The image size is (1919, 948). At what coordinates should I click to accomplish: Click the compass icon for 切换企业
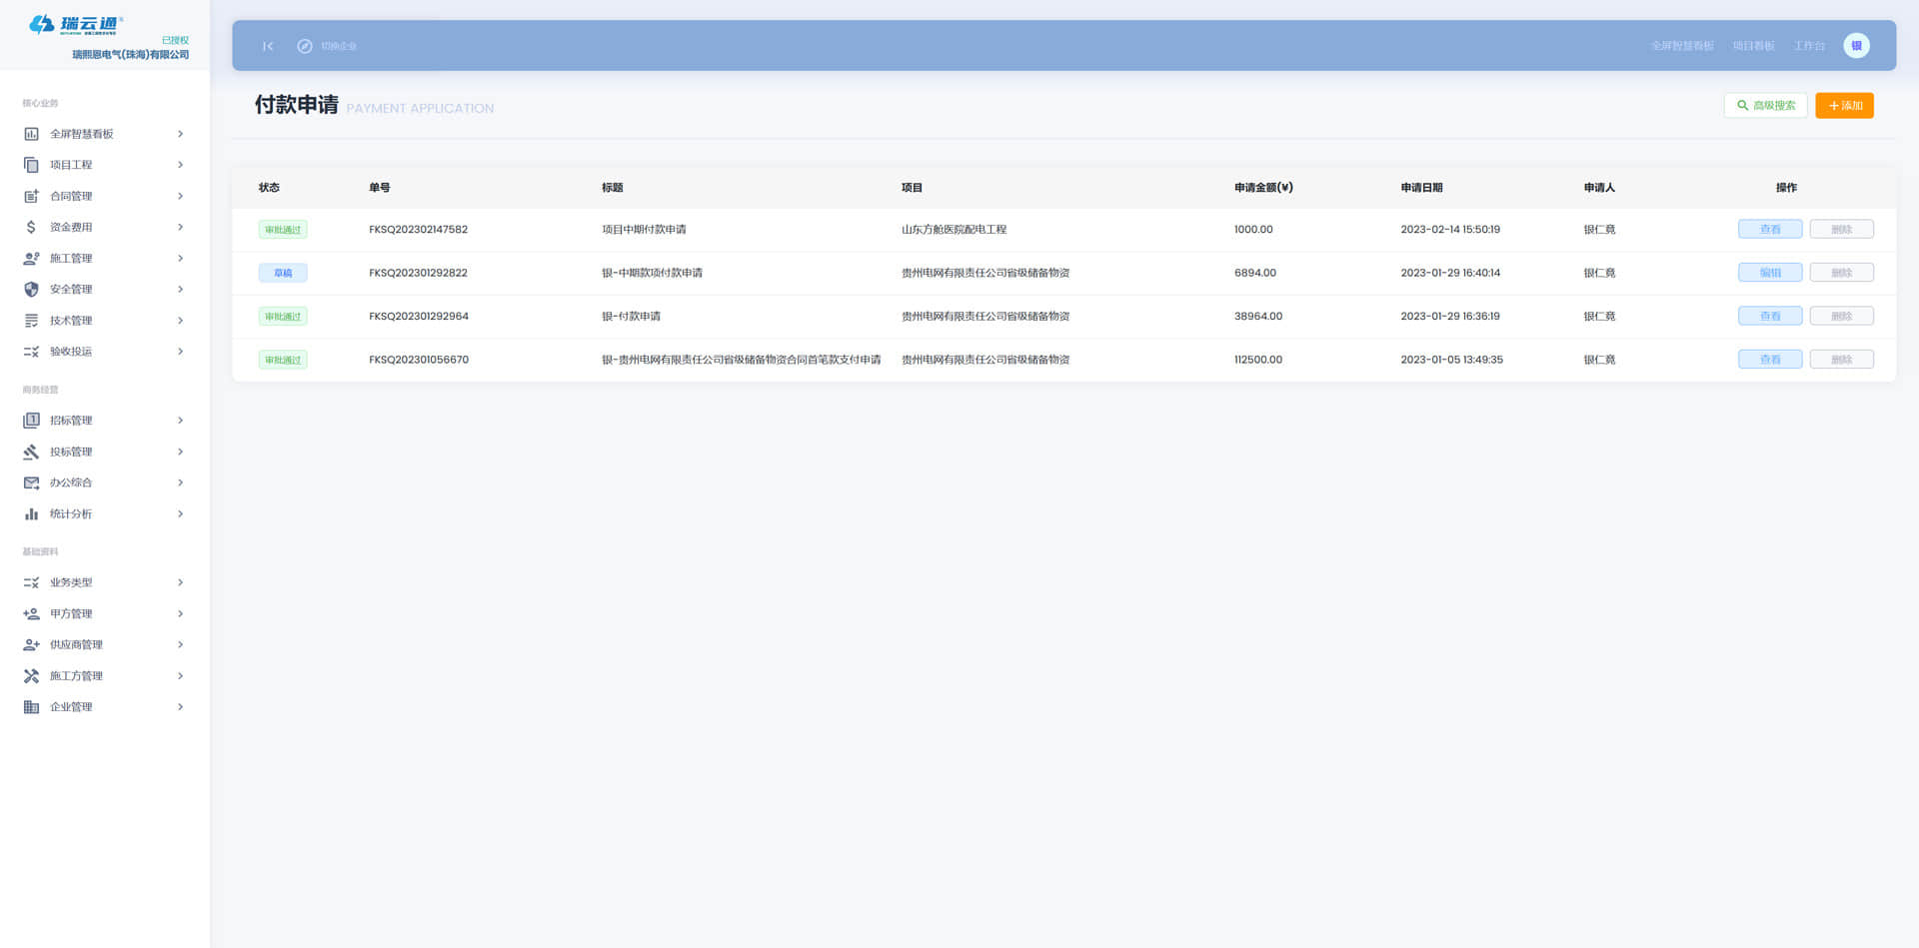coord(305,46)
